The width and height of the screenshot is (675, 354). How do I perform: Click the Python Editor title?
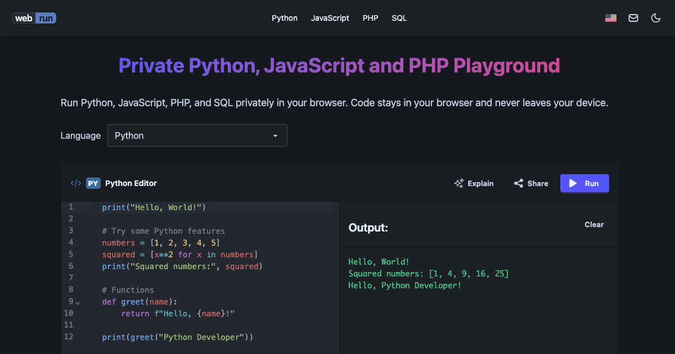coord(131,183)
